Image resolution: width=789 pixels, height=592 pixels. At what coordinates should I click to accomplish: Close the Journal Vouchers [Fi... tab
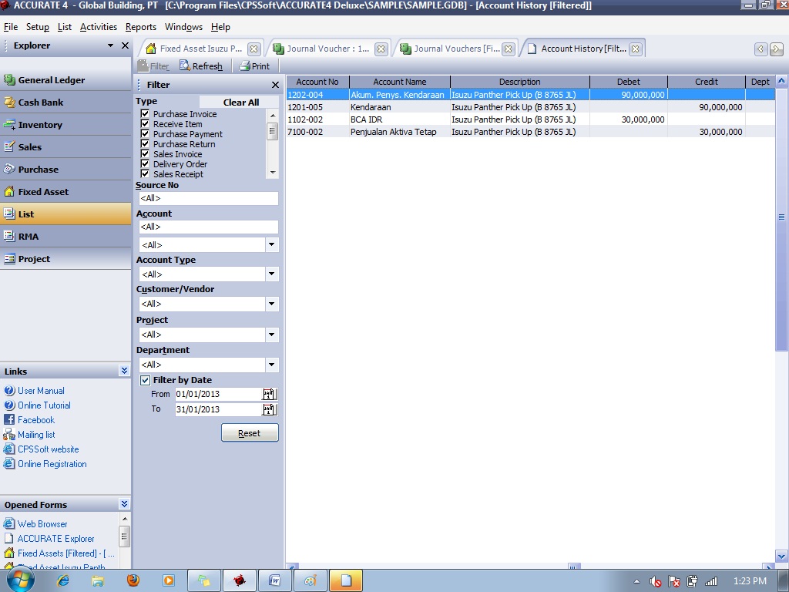(x=509, y=49)
